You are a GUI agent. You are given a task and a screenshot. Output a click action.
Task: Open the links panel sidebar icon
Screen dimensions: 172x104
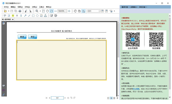pos(4,90)
